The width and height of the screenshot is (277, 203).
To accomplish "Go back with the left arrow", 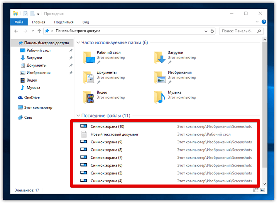I will click(x=16, y=31).
